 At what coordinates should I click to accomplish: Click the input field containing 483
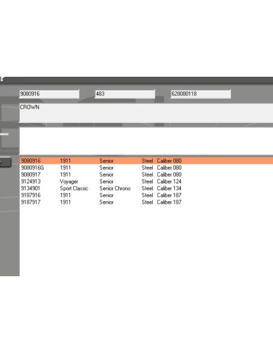point(125,94)
